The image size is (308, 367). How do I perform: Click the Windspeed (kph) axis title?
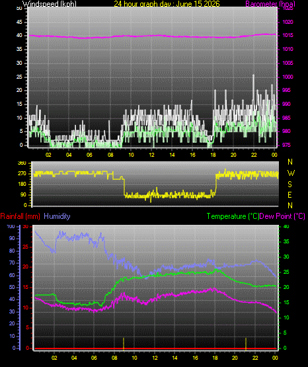coord(50,3)
